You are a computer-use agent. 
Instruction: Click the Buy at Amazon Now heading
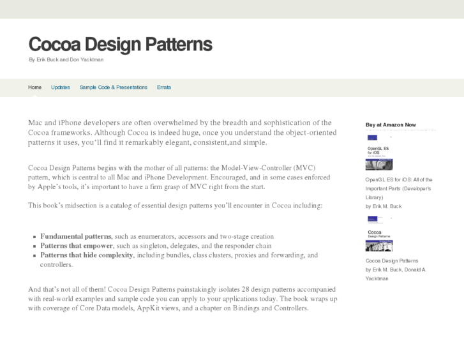pyautogui.click(x=391, y=125)
